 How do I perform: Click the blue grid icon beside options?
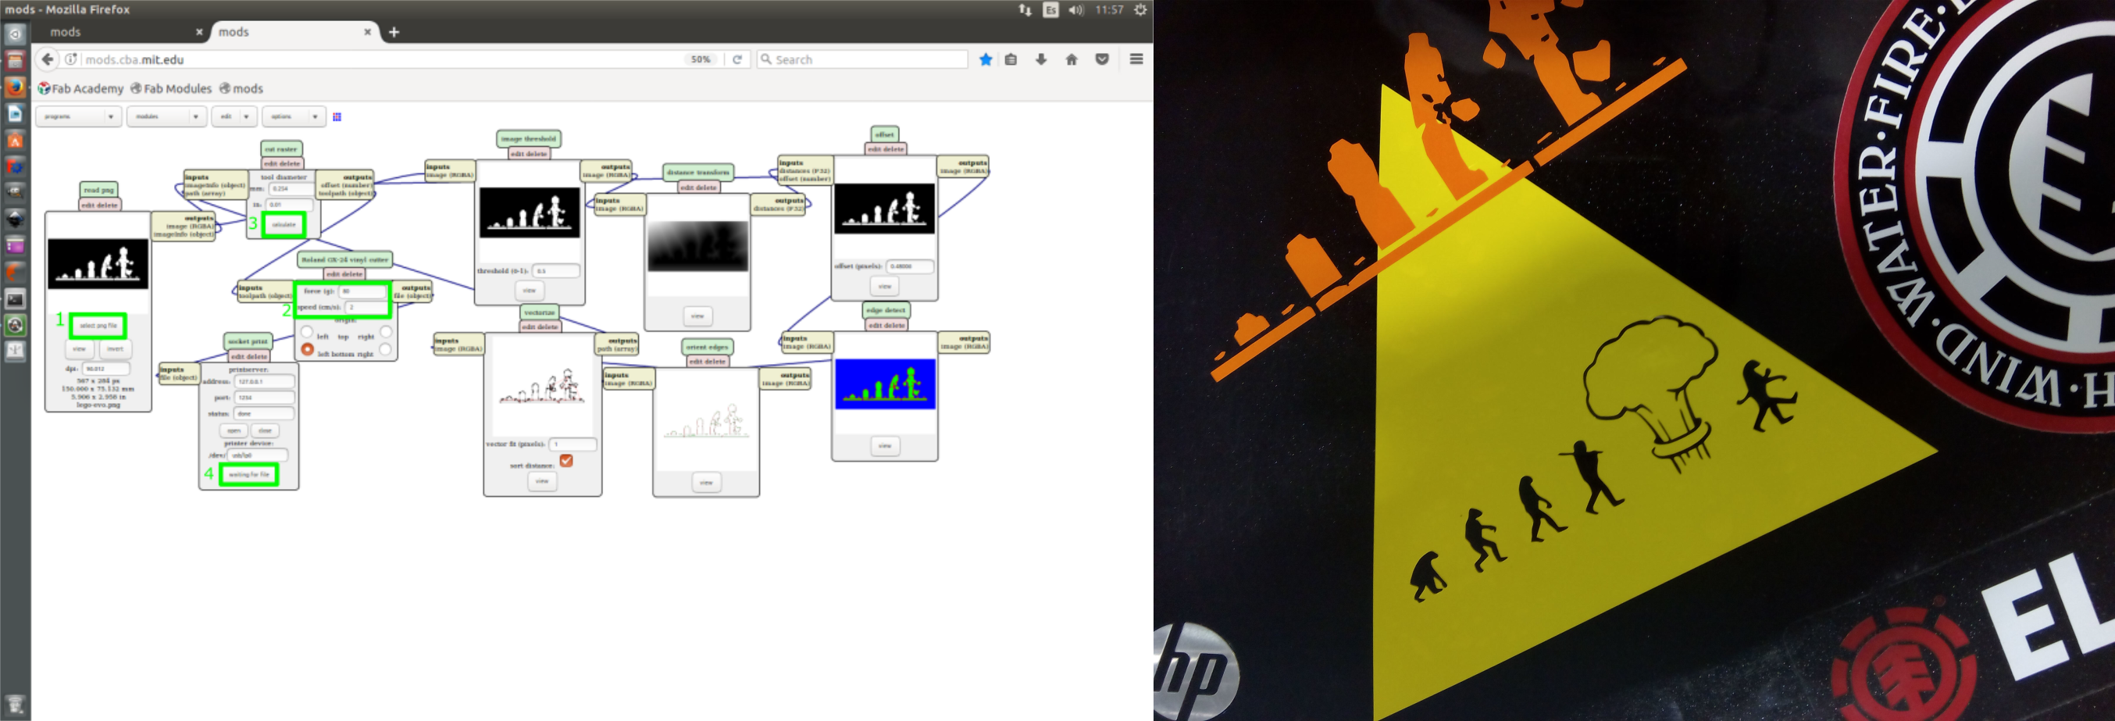tap(337, 116)
